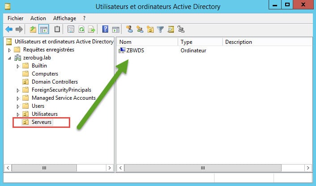Open Properties with the sheet toolbar icon

pyautogui.click(x=71, y=30)
